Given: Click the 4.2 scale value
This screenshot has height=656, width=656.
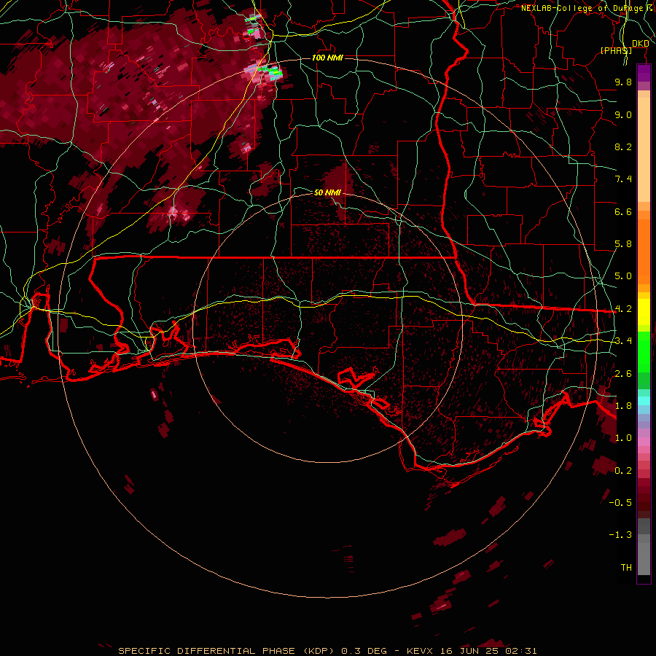Looking at the screenshot, I should pos(623,309).
